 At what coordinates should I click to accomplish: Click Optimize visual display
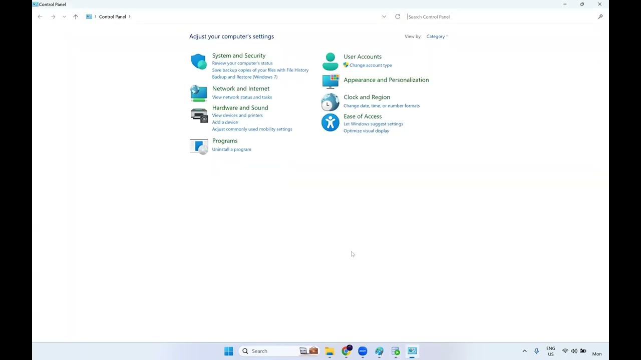point(366,130)
